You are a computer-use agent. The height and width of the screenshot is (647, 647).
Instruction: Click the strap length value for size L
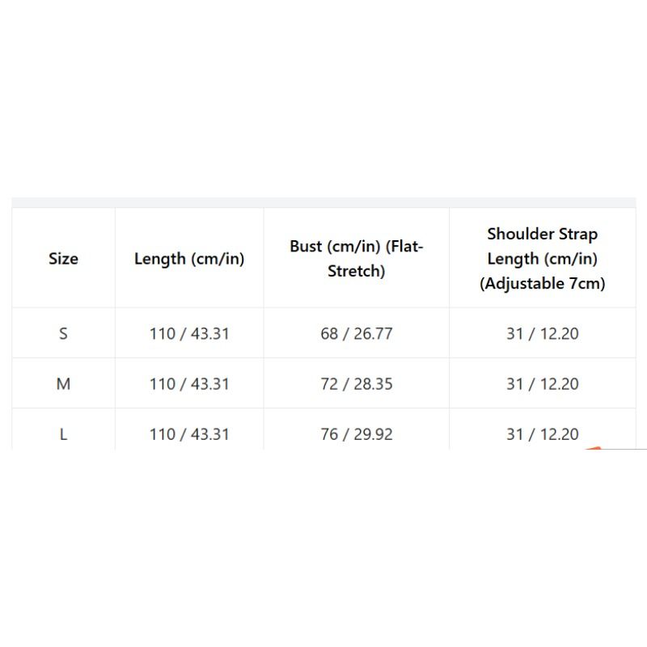click(543, 434)
